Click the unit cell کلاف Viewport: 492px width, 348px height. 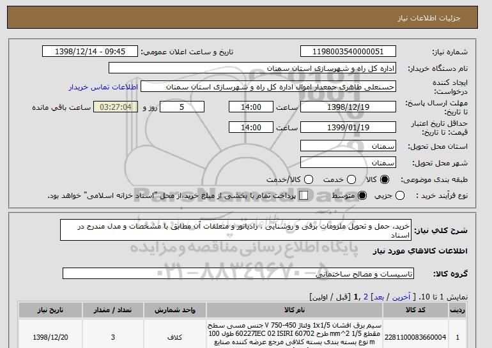(x=175, y=337)
